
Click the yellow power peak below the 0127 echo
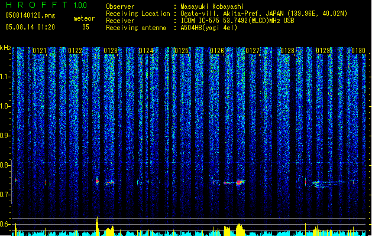point(240,230)
